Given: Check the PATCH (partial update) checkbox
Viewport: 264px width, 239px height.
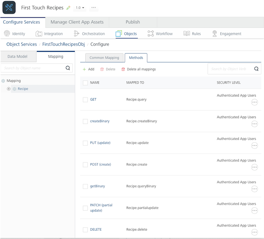Looking at the screenshot, I should pos(85,208).
